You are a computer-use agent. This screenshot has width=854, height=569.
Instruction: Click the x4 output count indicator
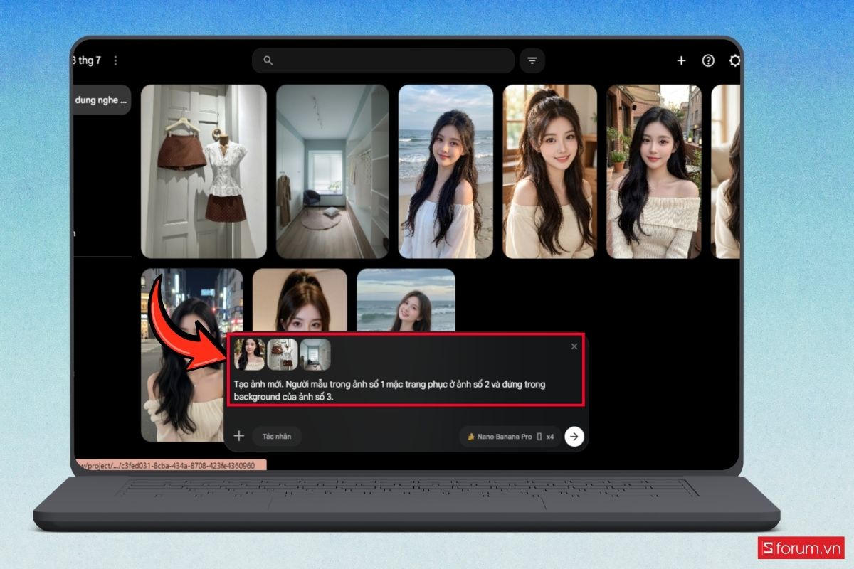(x=550, y=437)
